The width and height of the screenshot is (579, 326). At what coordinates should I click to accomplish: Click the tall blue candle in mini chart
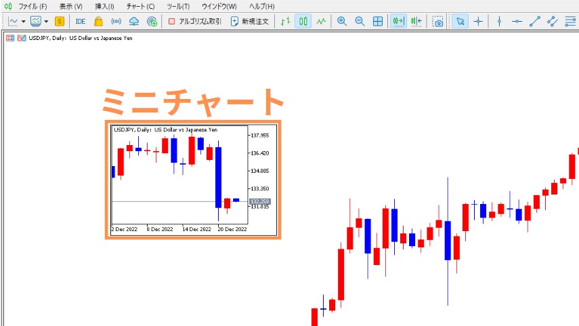219,178
